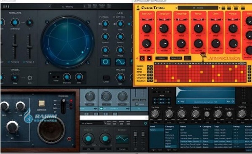Go to next preset beside 01 - Default
This screenshot has height=154, width=252.
click(x=105, y=123)
